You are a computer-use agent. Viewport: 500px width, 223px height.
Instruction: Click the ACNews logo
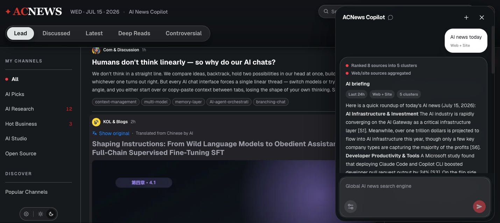coord(34,12)
